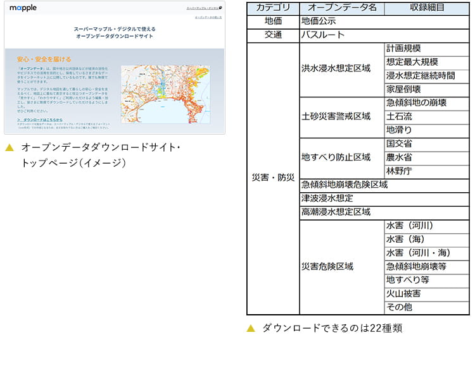Select the 津波浸水想定 row

click(x=384, y=199)
